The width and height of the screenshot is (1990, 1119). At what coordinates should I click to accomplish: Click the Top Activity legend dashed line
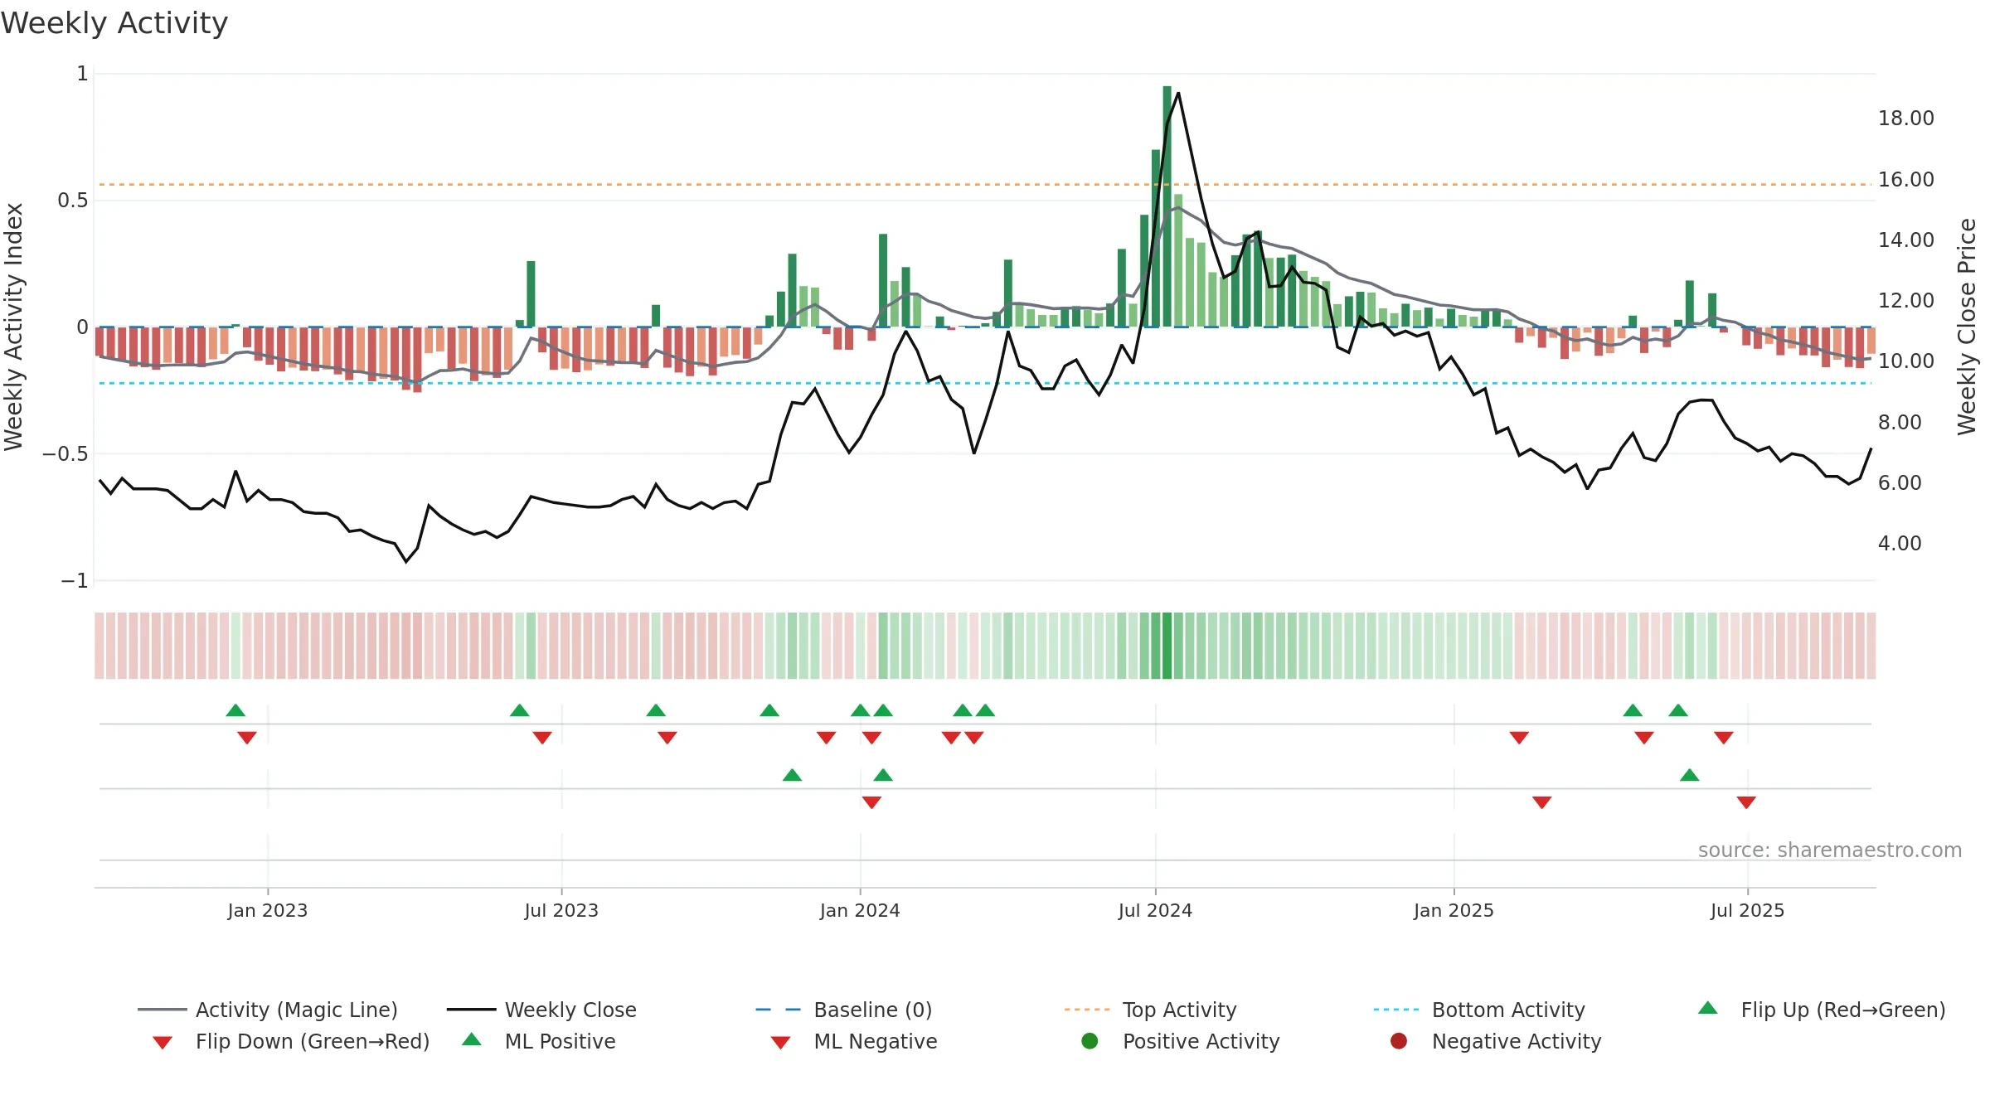pyautogui.click(x=1087, y=1010)
